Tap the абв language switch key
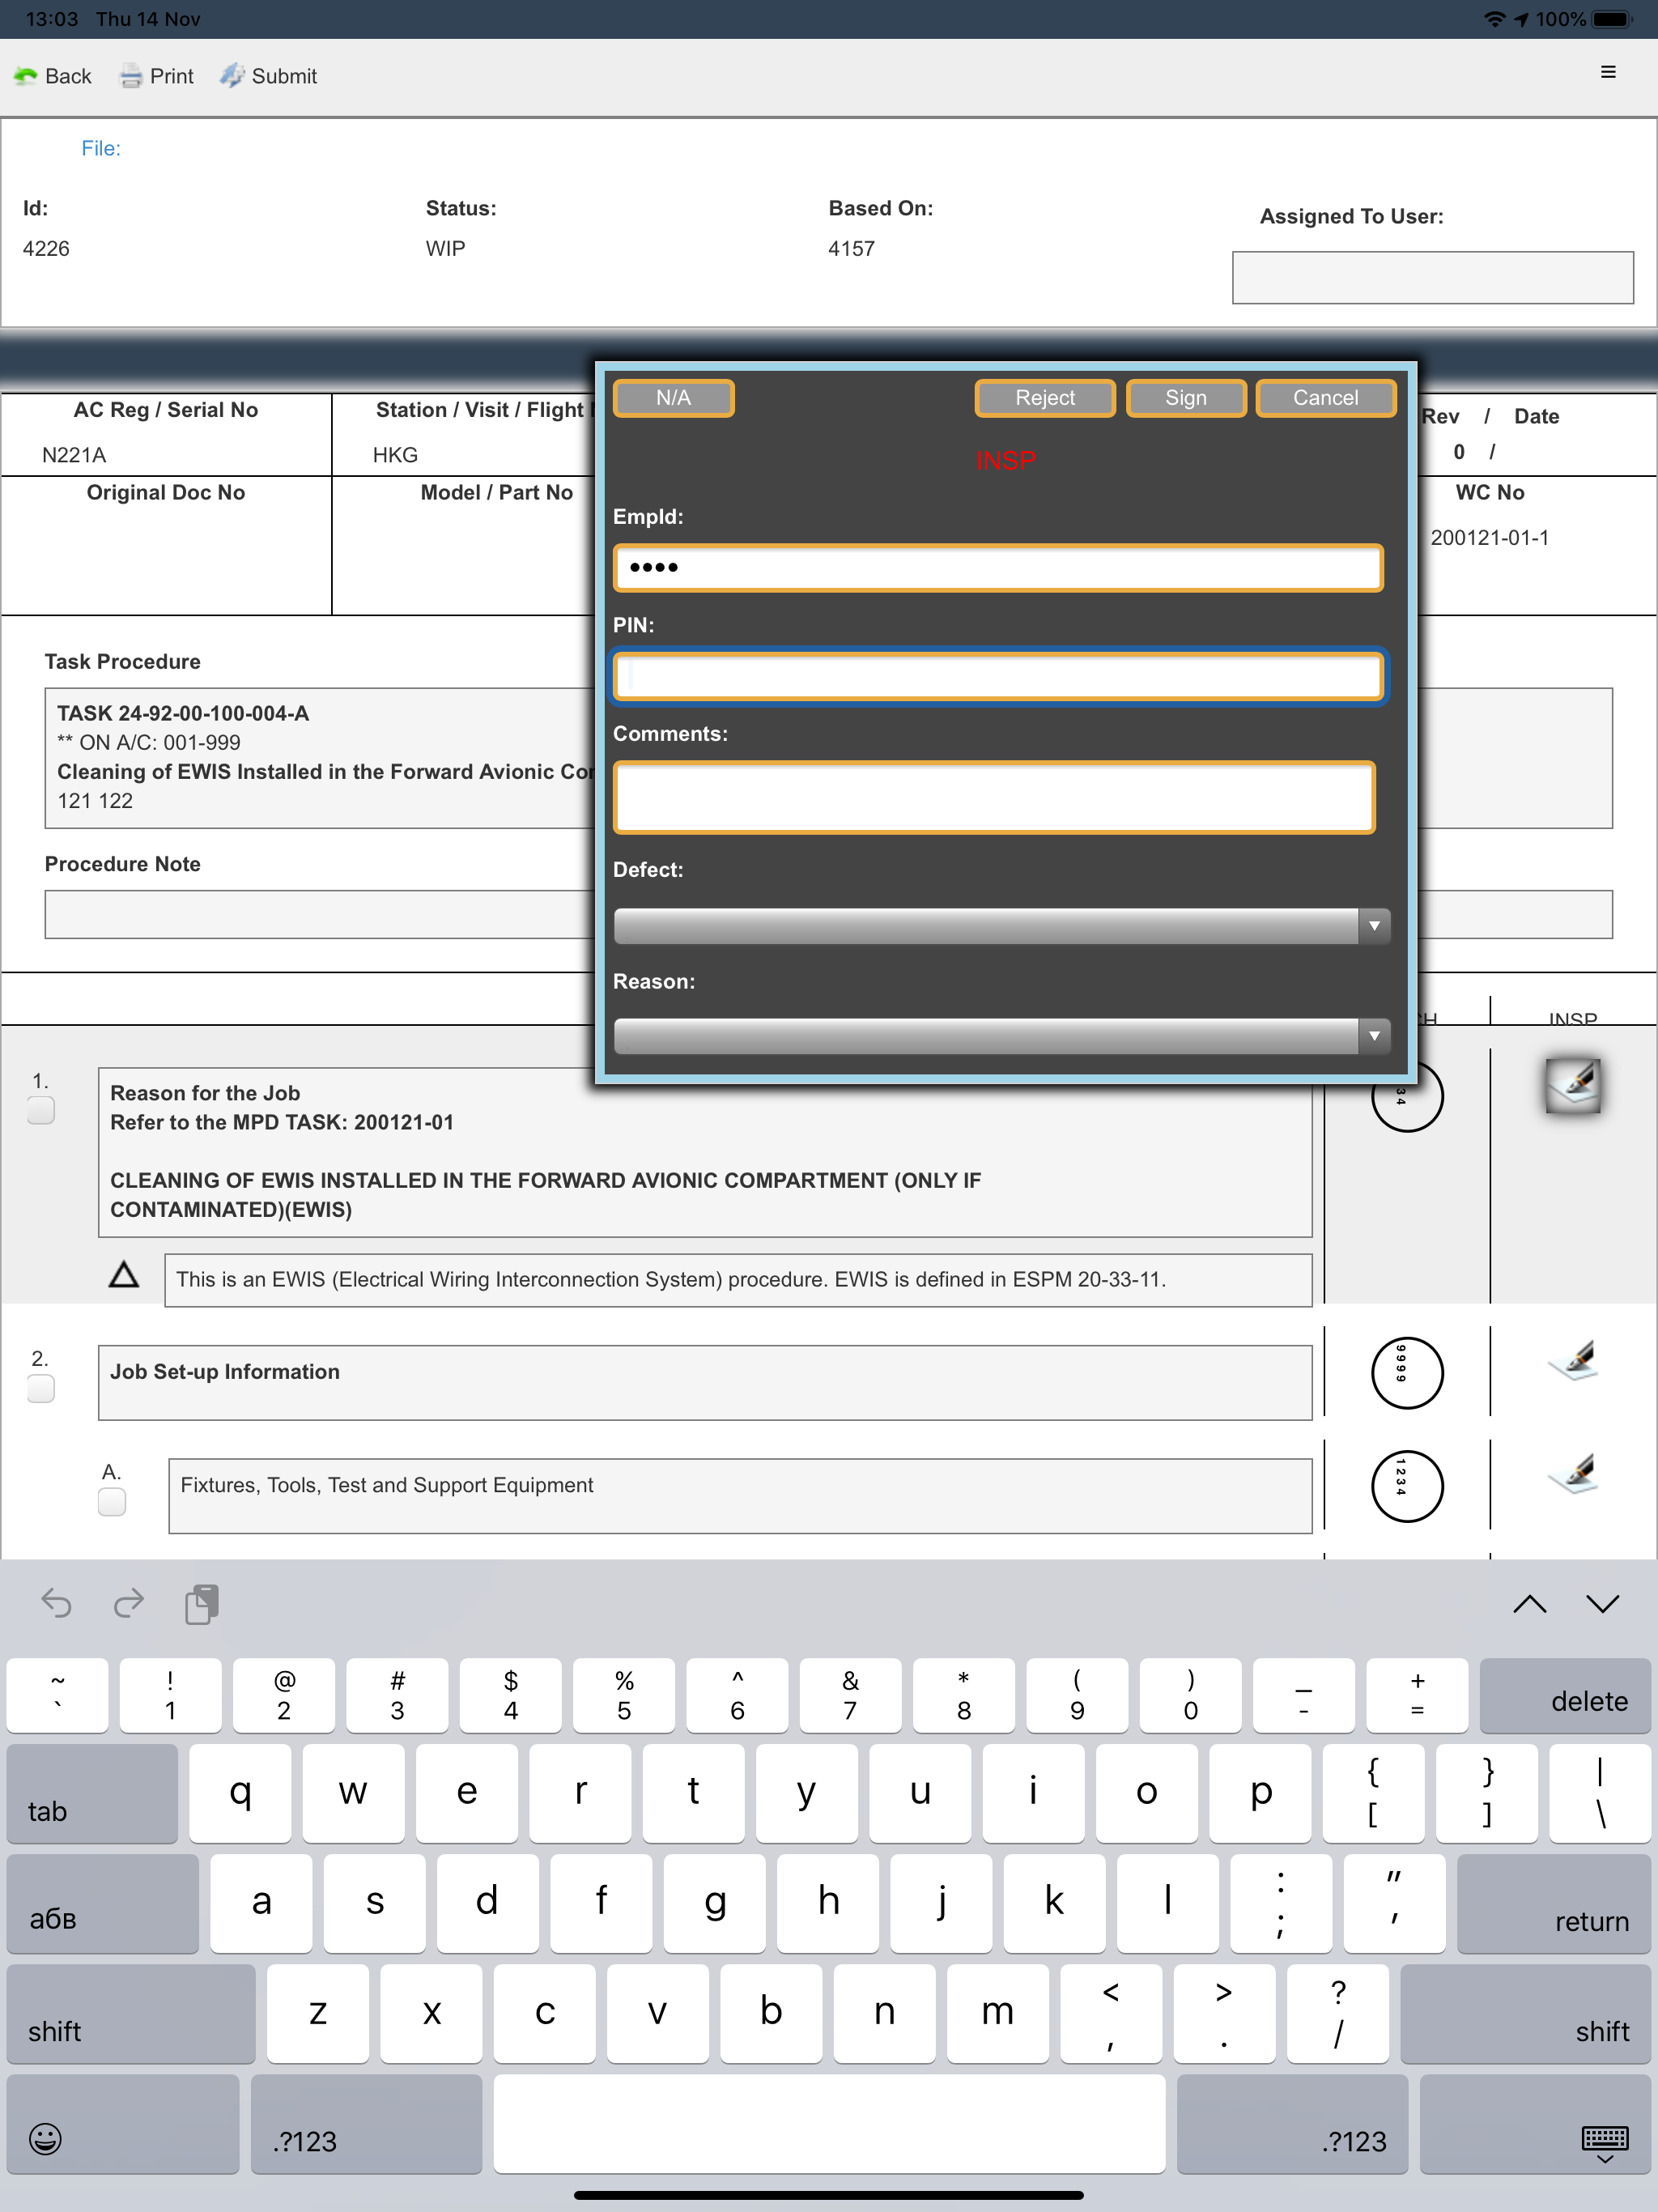 click(x=103, y=1904)
